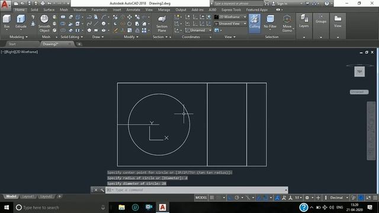Switch to the Annotate ribbon tab
The width and height of the screenshot is (379, 213).
[133, 10]
